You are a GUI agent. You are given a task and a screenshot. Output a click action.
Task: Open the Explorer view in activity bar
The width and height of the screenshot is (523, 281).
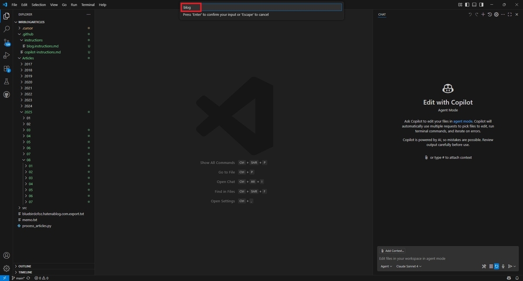pos(7,16)
